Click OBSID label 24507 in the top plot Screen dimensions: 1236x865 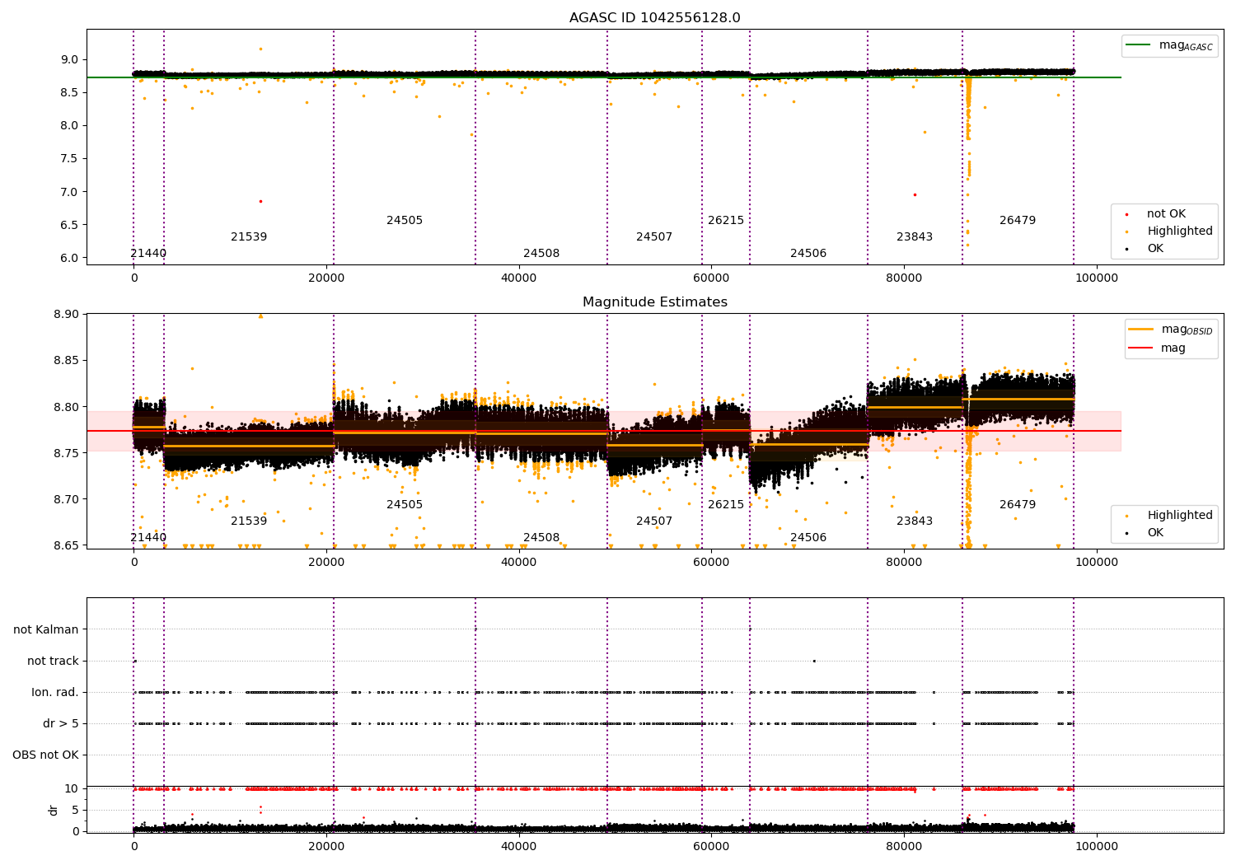pos(654,237)
